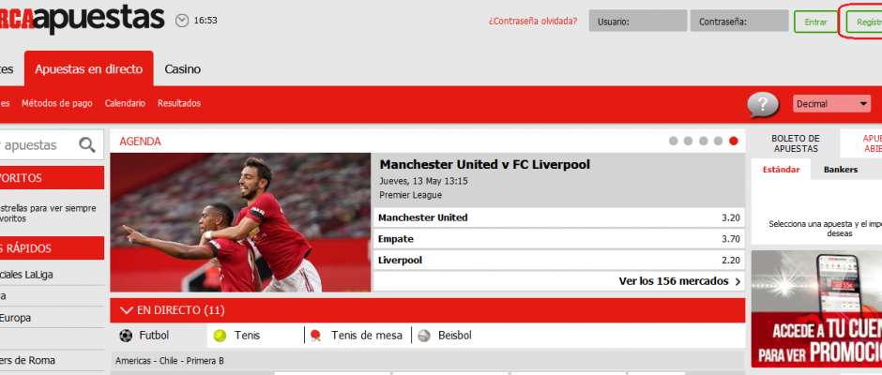Open the help question mark bubble

[763, 105]
